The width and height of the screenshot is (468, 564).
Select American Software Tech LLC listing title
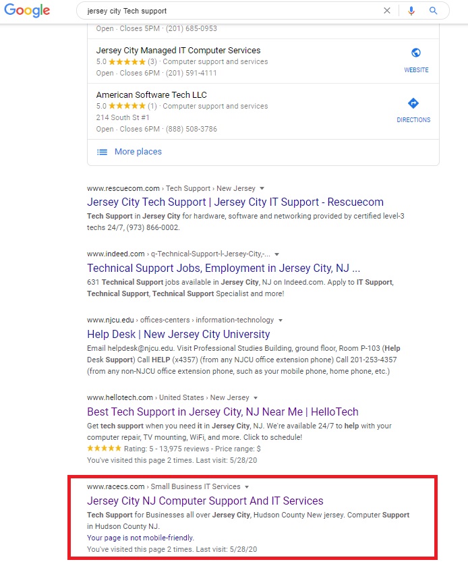point(151,95)
